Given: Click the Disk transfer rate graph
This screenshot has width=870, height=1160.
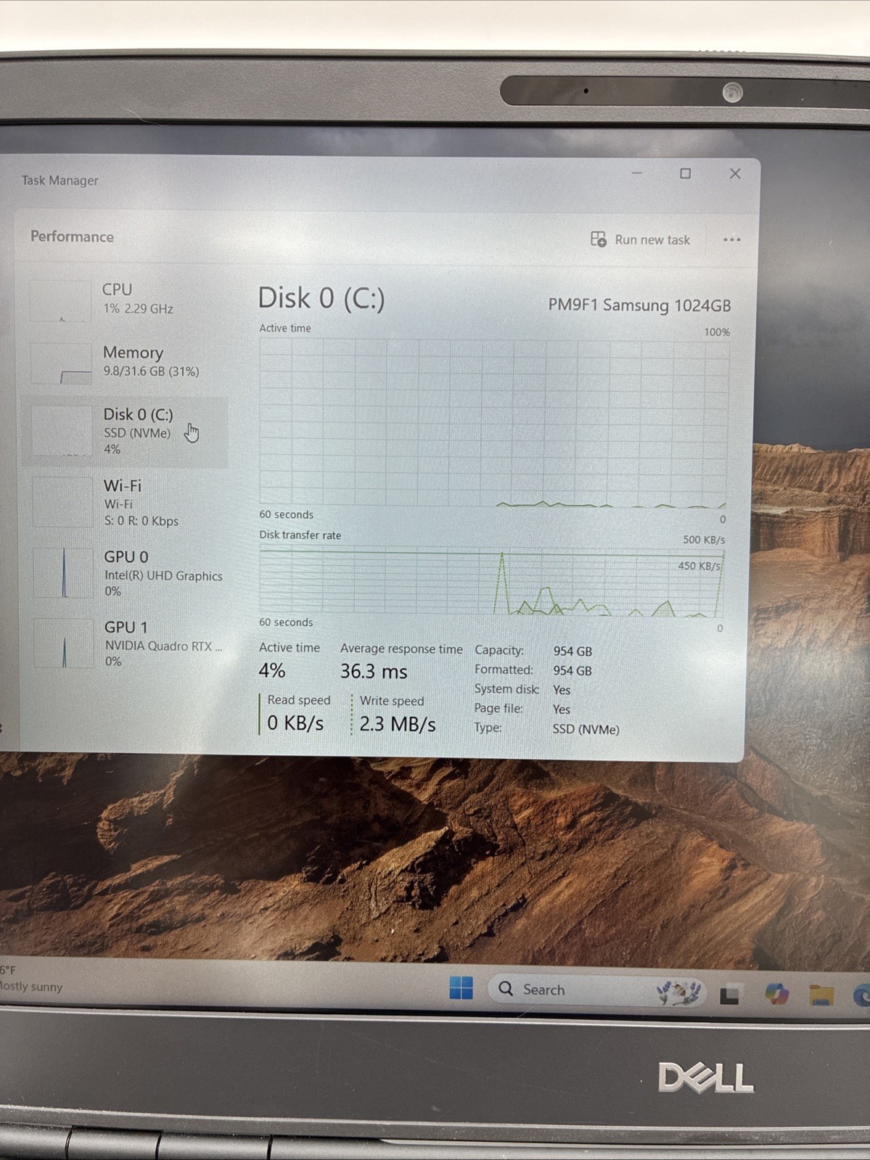Looking at the screenshot, I should (x=492, y=583).
